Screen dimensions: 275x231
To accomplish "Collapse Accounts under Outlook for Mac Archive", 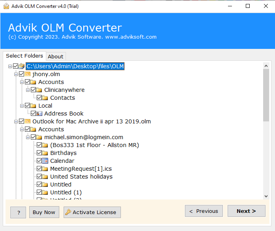I will (22, 129).
